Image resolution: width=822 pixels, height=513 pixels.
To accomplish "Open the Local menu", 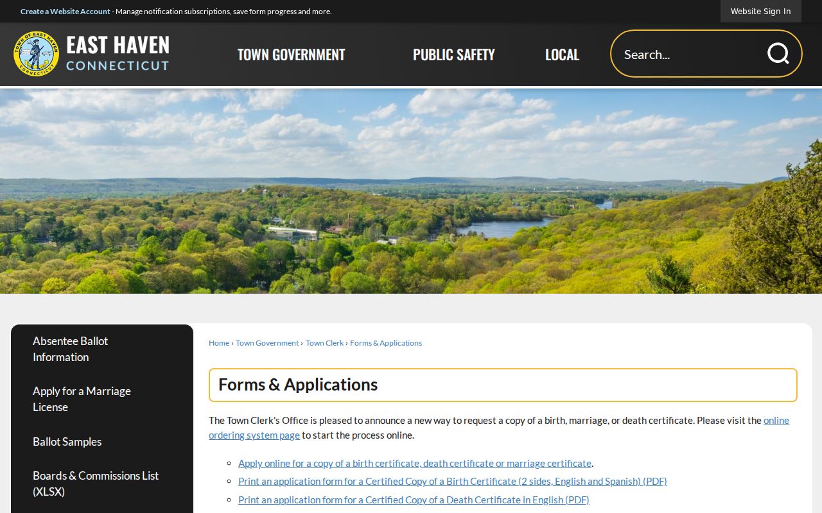I will [x=562, y=55].
